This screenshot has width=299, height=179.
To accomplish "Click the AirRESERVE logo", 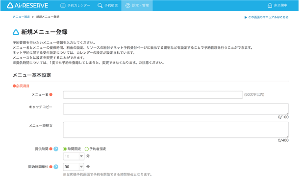I will [x=27, y=5].
